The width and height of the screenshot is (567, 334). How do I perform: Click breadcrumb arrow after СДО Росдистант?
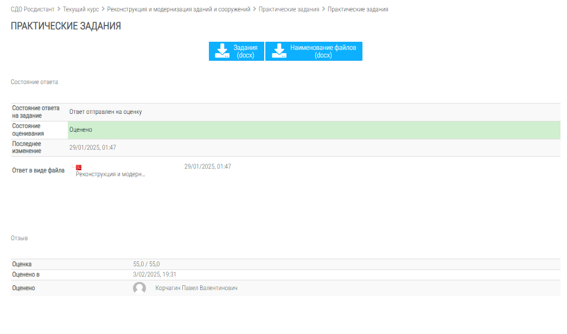[x=59, y=9]
